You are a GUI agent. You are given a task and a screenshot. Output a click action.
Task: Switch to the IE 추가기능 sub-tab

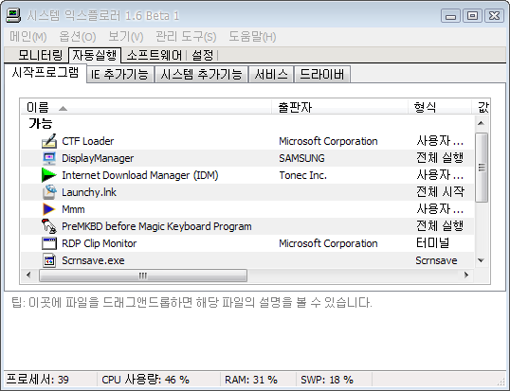click(x=120, y=74)
